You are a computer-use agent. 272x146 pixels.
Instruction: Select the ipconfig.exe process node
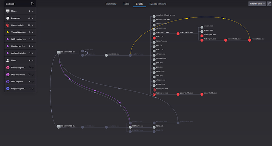coord(154,41)
